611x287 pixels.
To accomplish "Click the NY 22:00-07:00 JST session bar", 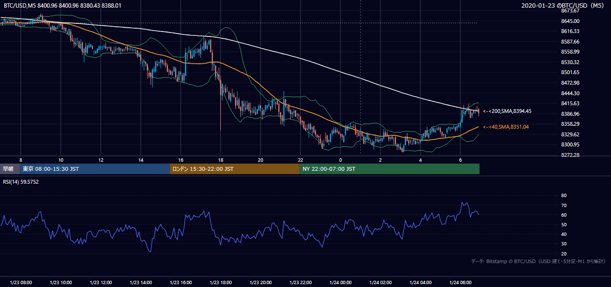I will tap(390, 169).
